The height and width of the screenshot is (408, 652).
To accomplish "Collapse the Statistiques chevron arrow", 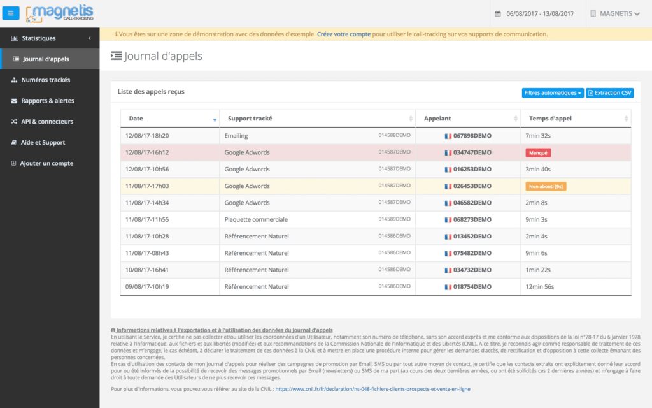I will (x=89, y=38).
